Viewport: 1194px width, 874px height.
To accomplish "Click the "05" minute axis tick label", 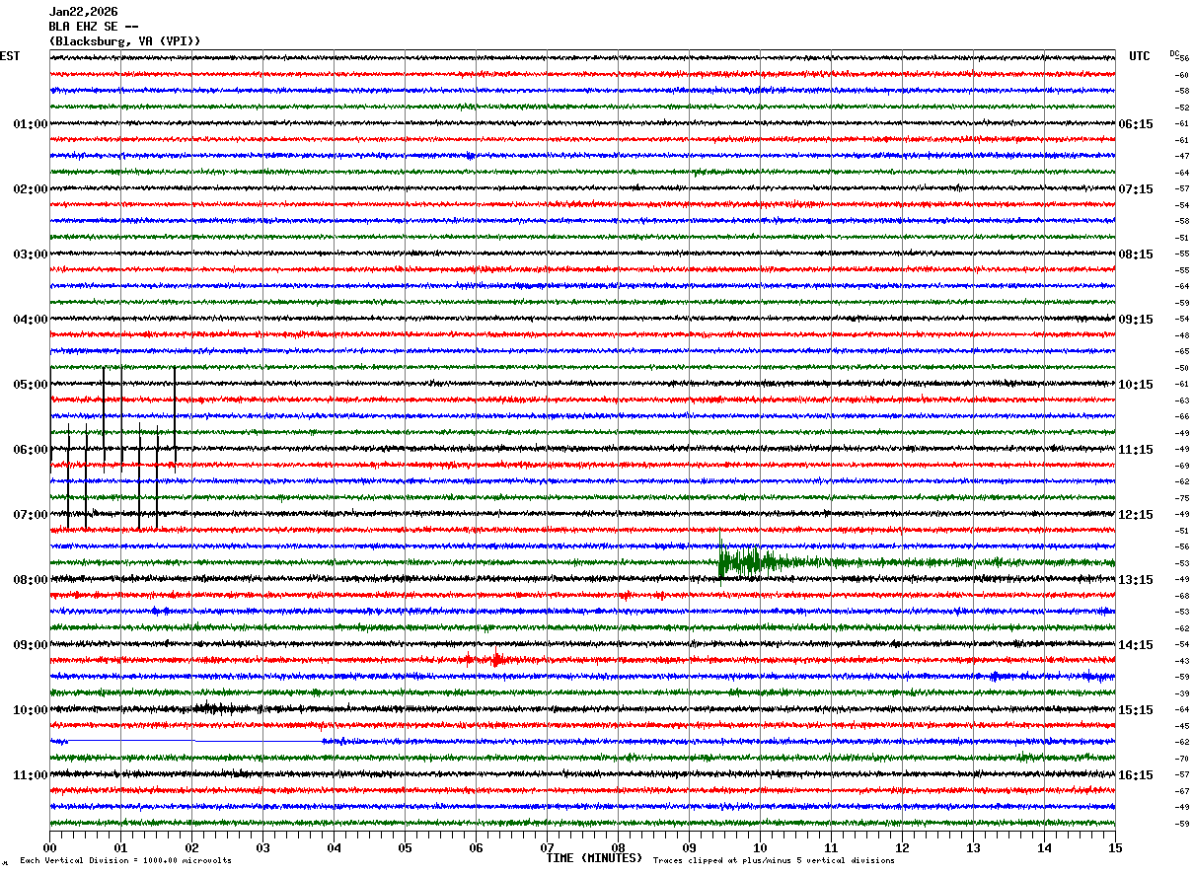I will coord(405,847).
